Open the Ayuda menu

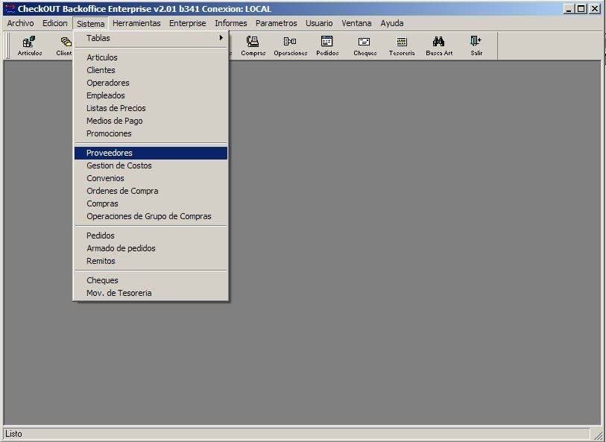[x=392, y=23]
